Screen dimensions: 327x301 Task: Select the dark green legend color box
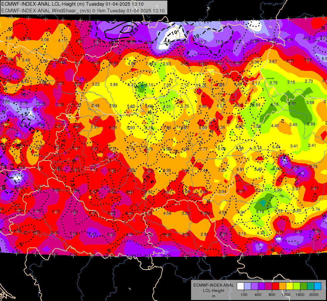[x=303, y=286]
